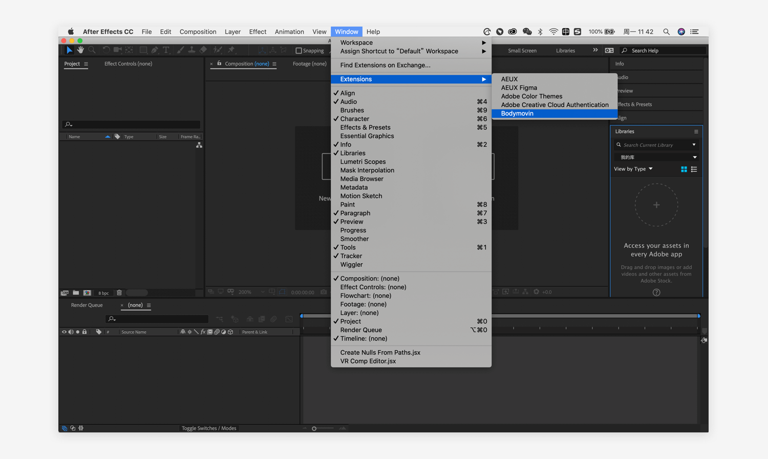768x459 pixels.
Task: Open the Project panel menu
Action: click(86, 64)
